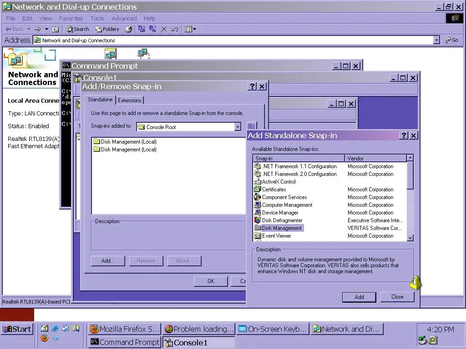Switch to Mozilla Firefox taskbar button
This screenshot has height=349, width=466.
coord(125,329)
